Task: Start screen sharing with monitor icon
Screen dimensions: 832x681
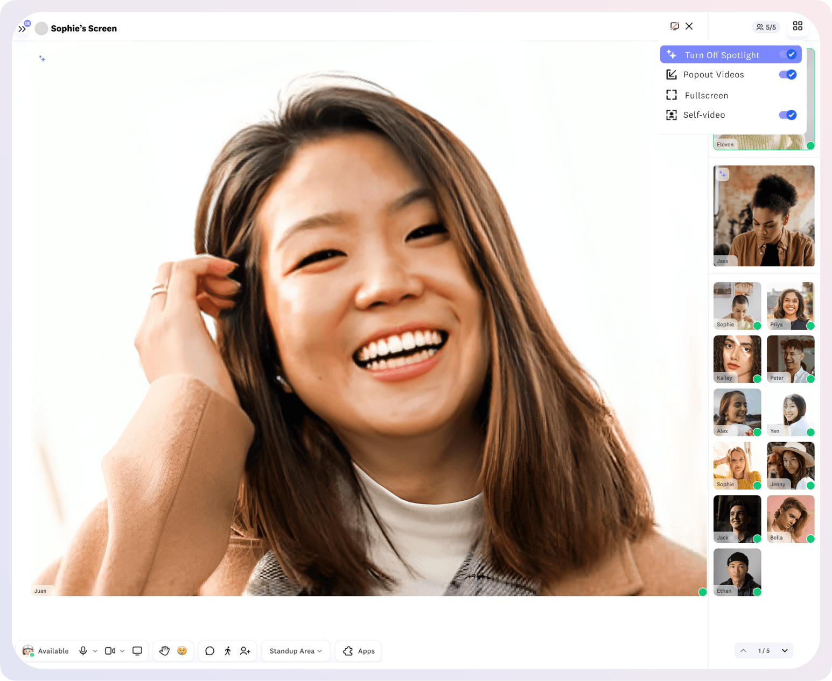Action: (137, 651)
